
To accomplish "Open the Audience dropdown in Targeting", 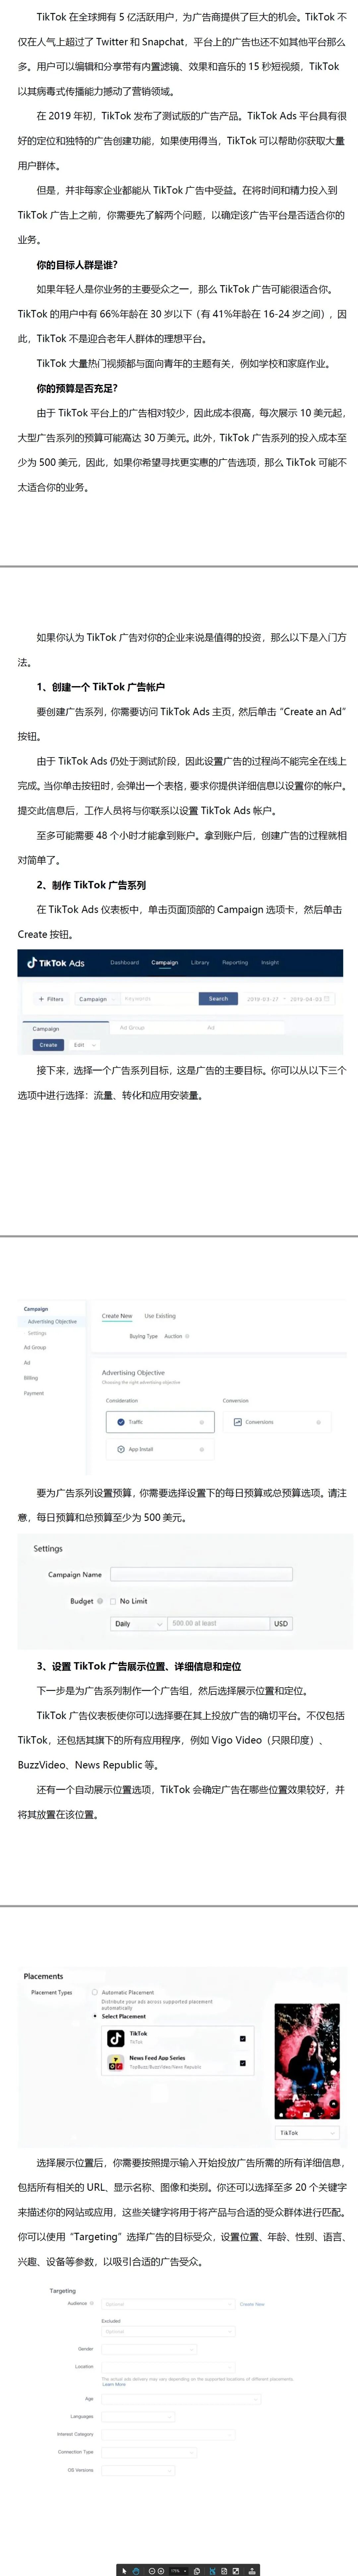I will point(168,2304).
